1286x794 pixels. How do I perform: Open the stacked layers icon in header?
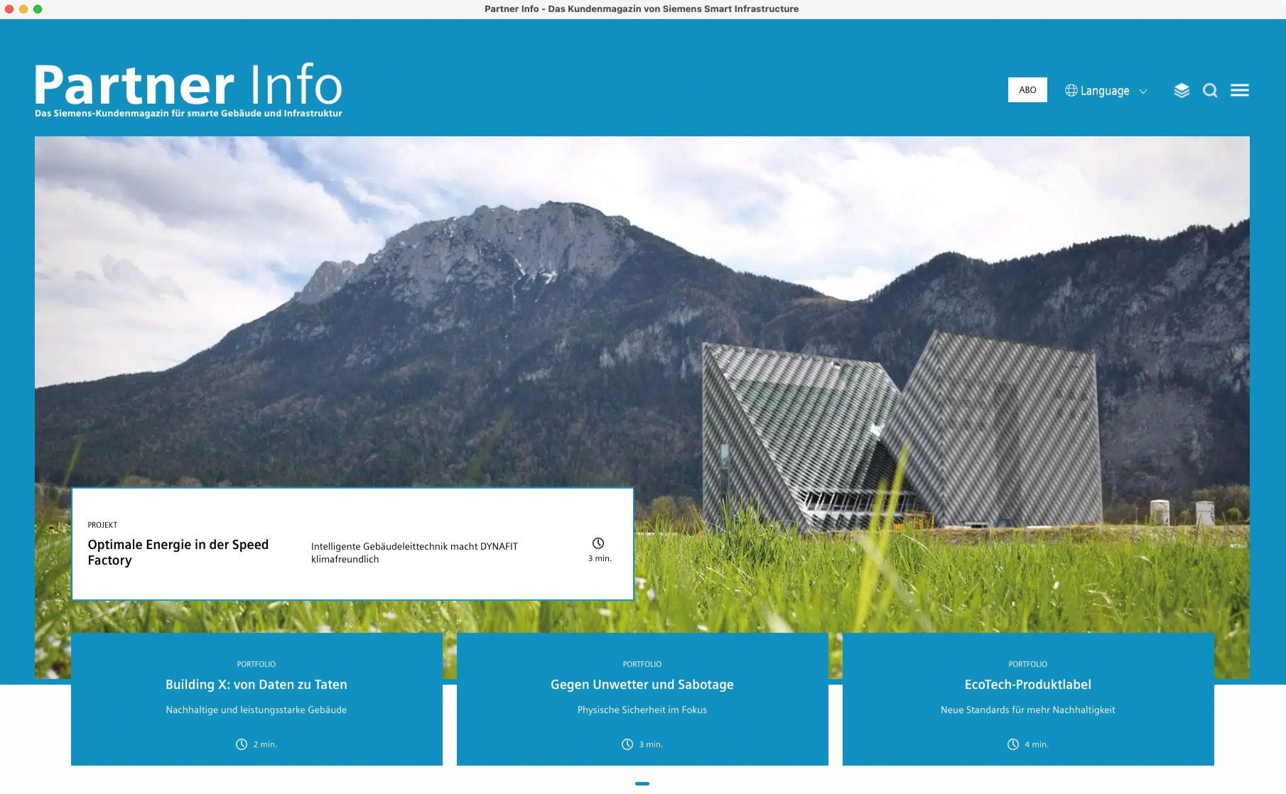pos(1182,90)
